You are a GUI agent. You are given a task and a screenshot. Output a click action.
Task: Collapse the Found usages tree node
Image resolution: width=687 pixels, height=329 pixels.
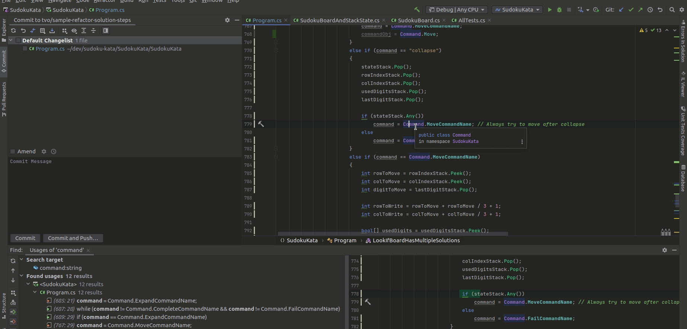click(22, 276)
